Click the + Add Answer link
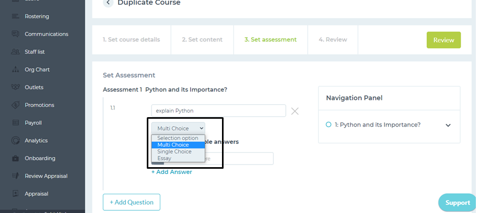The image size is (479, 213). click(172, 172)
